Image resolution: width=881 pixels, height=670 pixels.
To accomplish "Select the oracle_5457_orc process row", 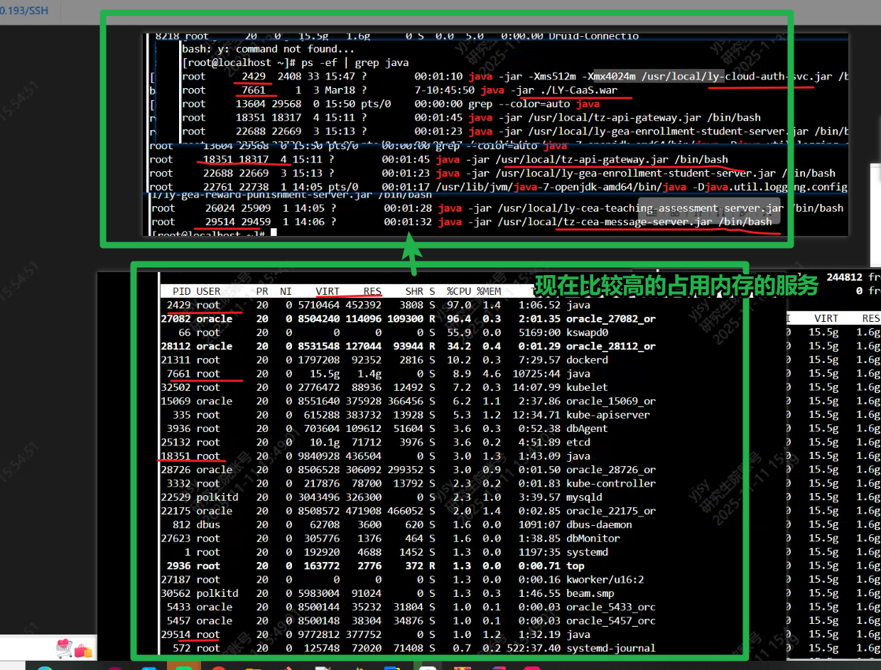I will (408, 621).
